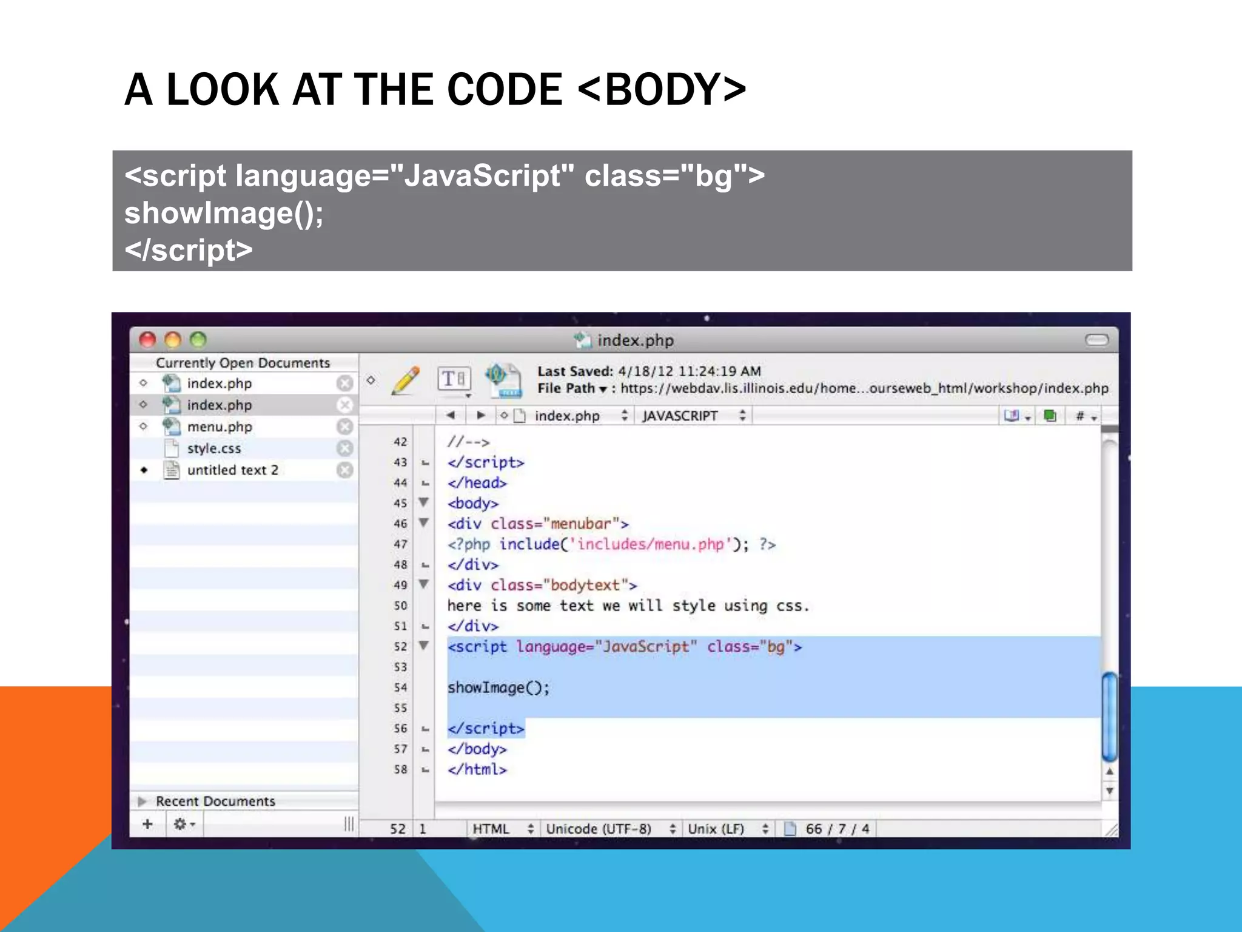Click the vertical scrollbar thumb
Viewport: 1242px width, 932px height.
tap(1109, 716)
